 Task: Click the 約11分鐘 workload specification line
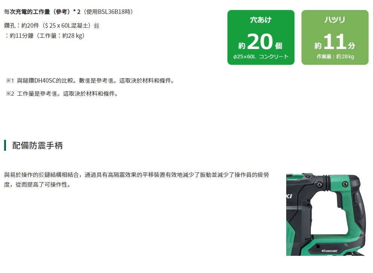[44, 36]
